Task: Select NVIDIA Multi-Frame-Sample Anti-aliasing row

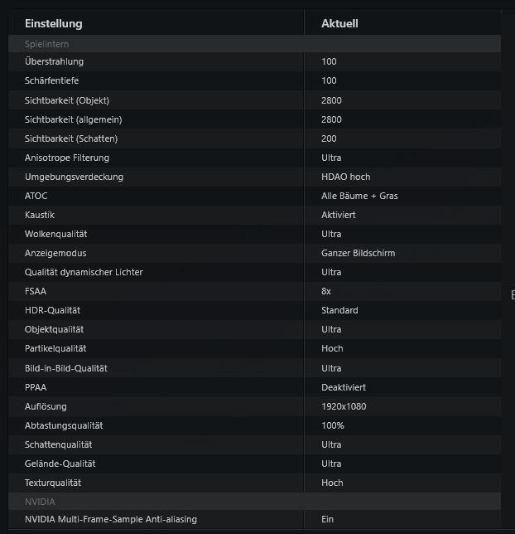Action: pyautogui.click(x=254, y=519)
